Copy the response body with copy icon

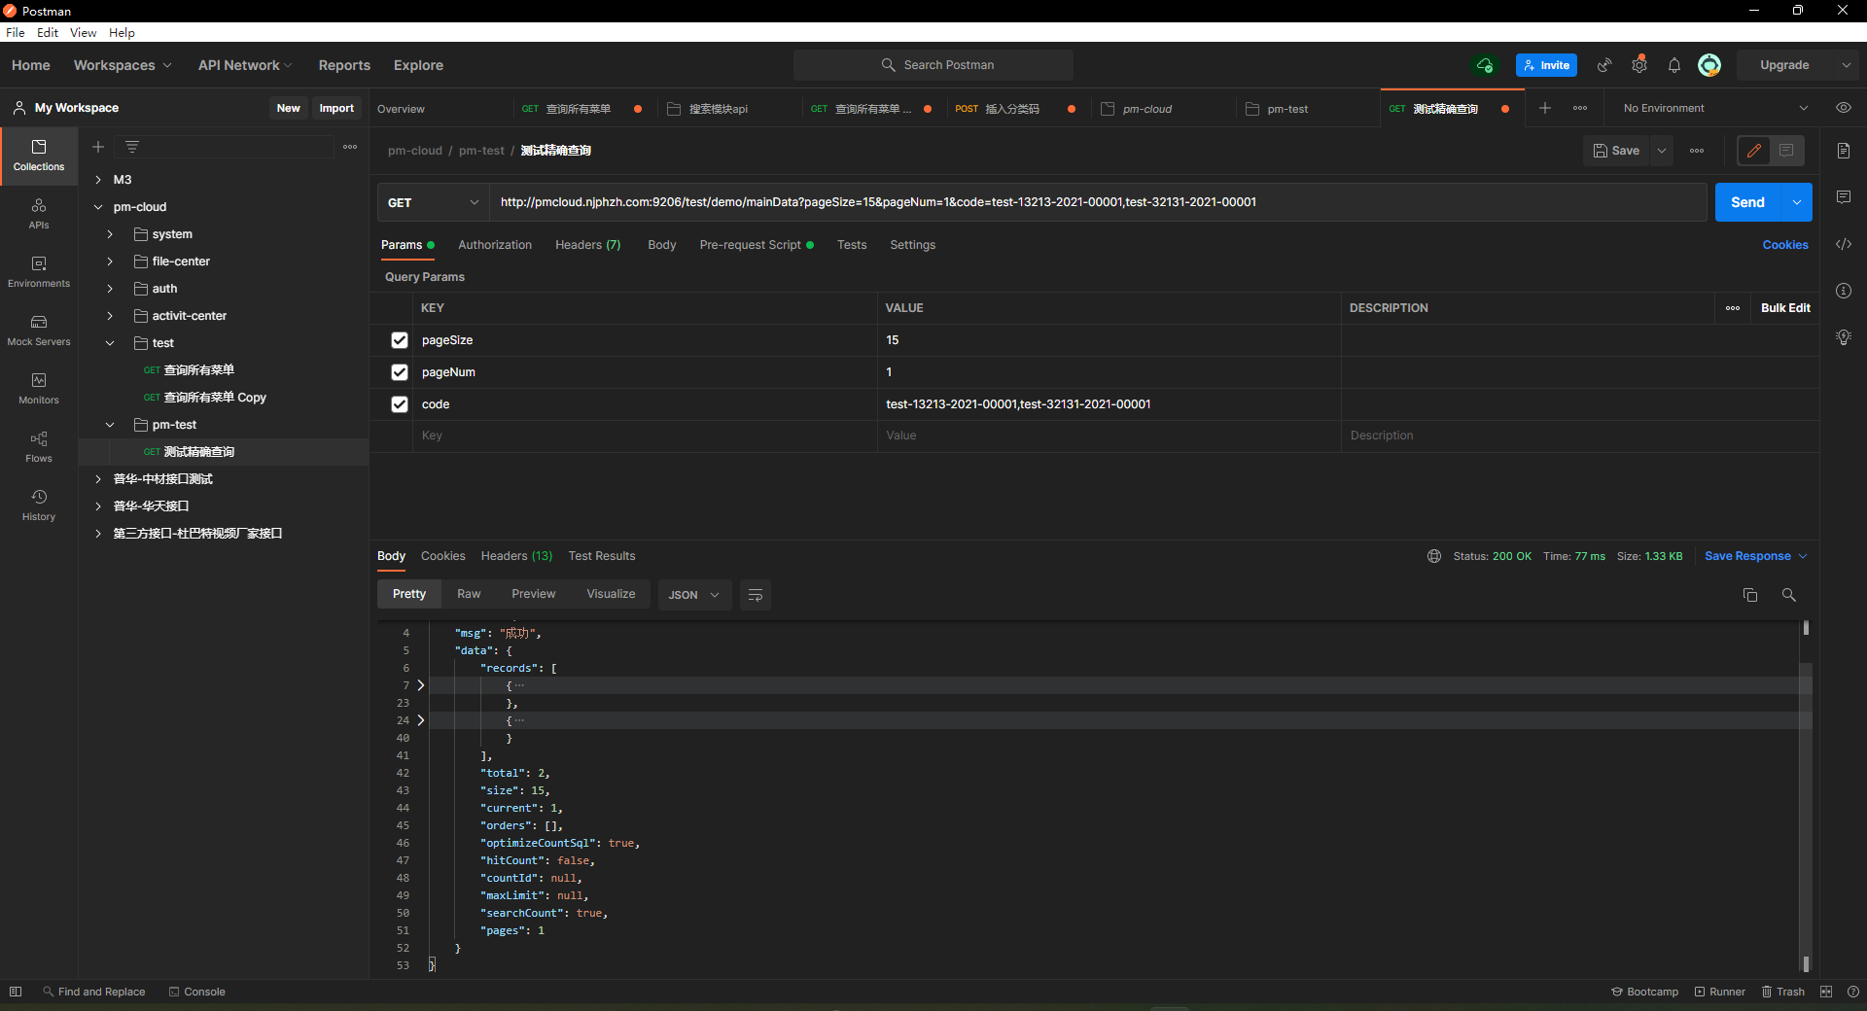[x=1750, y=595]
